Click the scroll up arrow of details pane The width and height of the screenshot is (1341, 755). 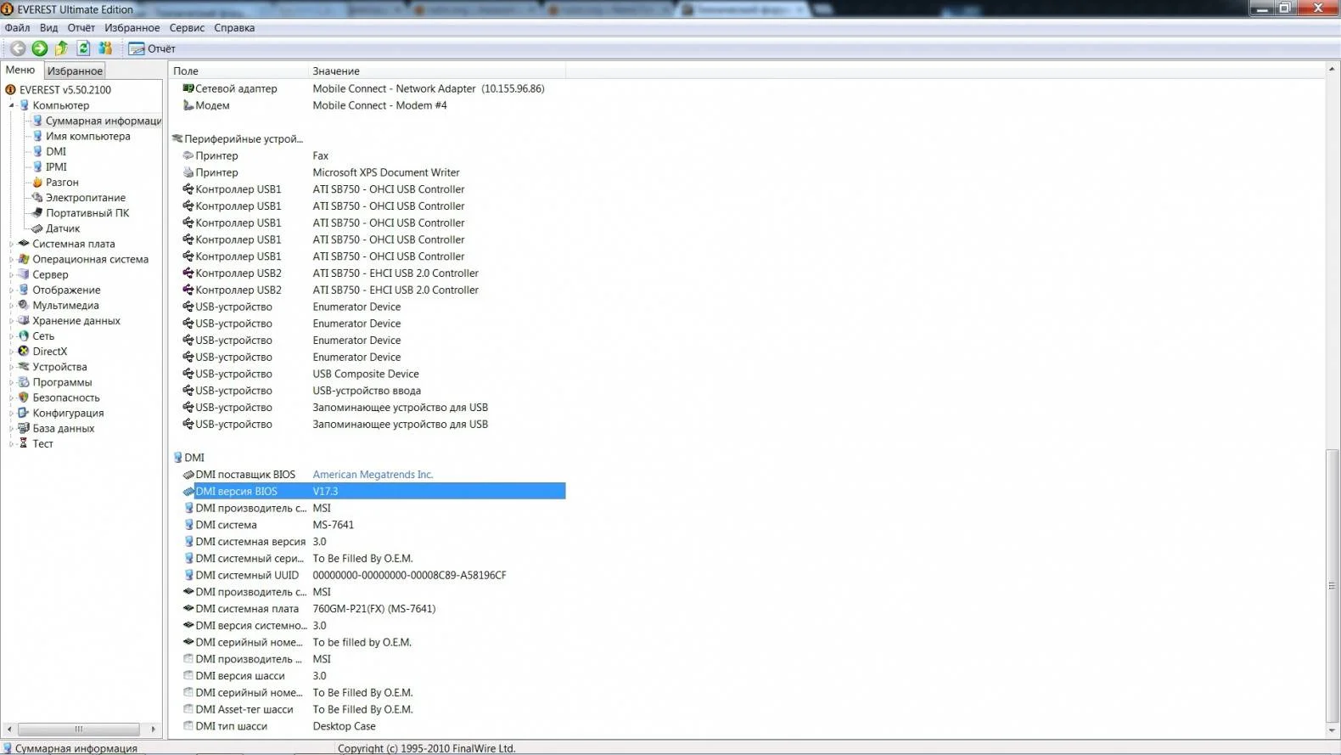coord(1332,69)
